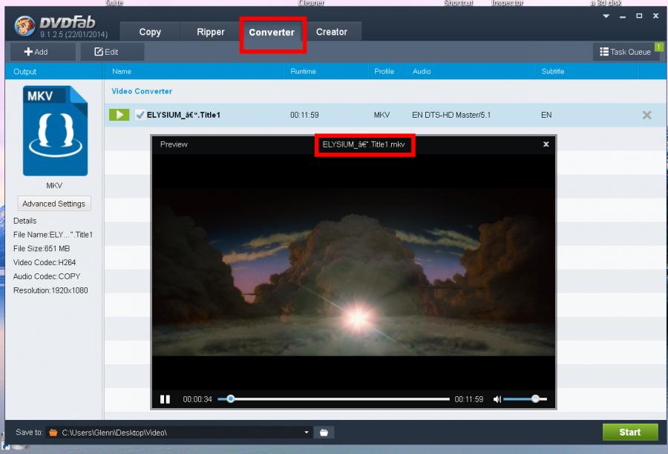Click the Resolution:1920x1080 detail
Image resolution: width=668 pixels, height=454 pixels.
click(50, 290)
